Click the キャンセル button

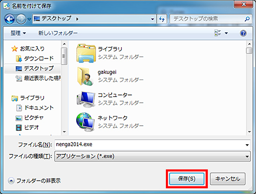228,179
